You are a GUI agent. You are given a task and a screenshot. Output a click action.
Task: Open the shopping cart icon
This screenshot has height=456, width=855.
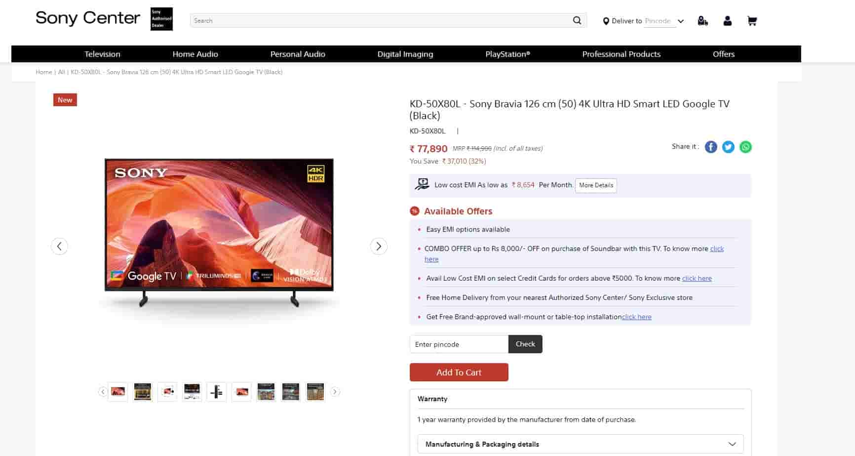click(x=752, y=21)
